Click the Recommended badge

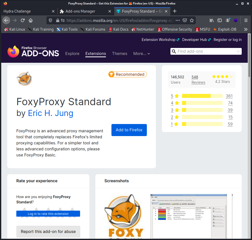tap(128, 74)
